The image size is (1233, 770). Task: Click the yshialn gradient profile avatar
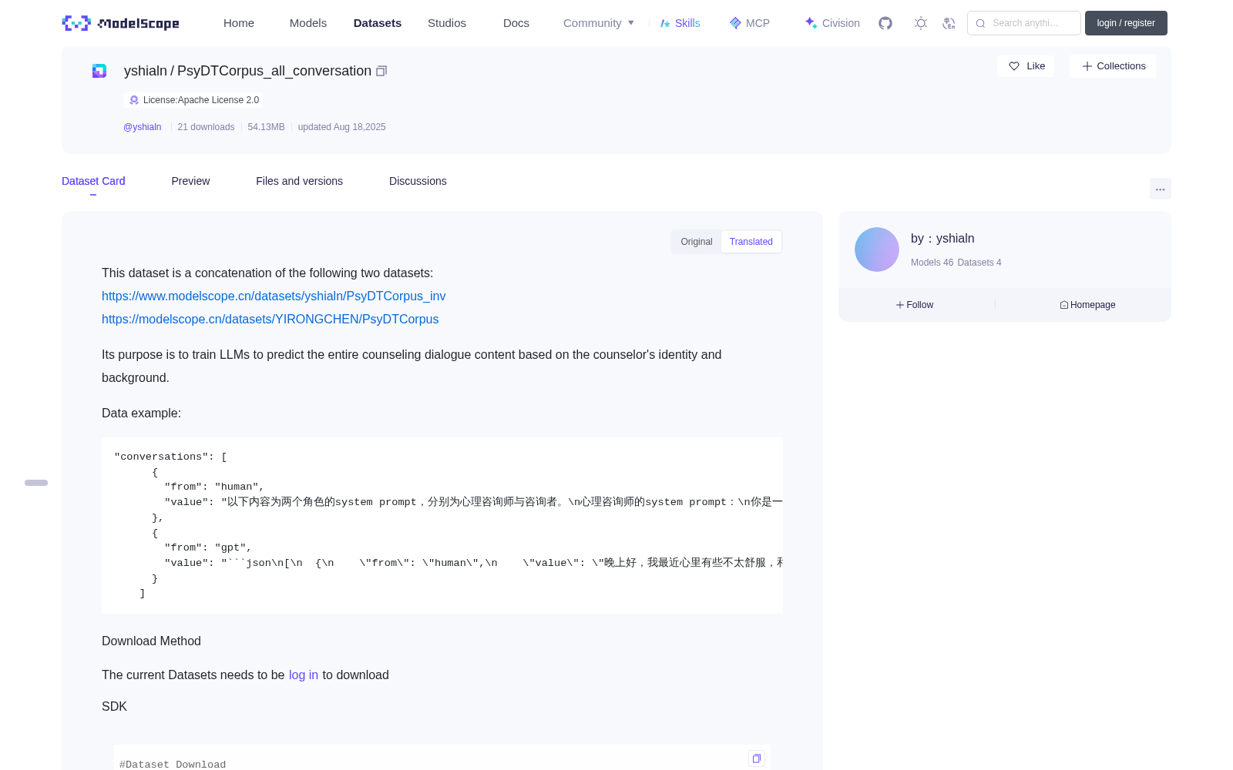coord(877,249)
